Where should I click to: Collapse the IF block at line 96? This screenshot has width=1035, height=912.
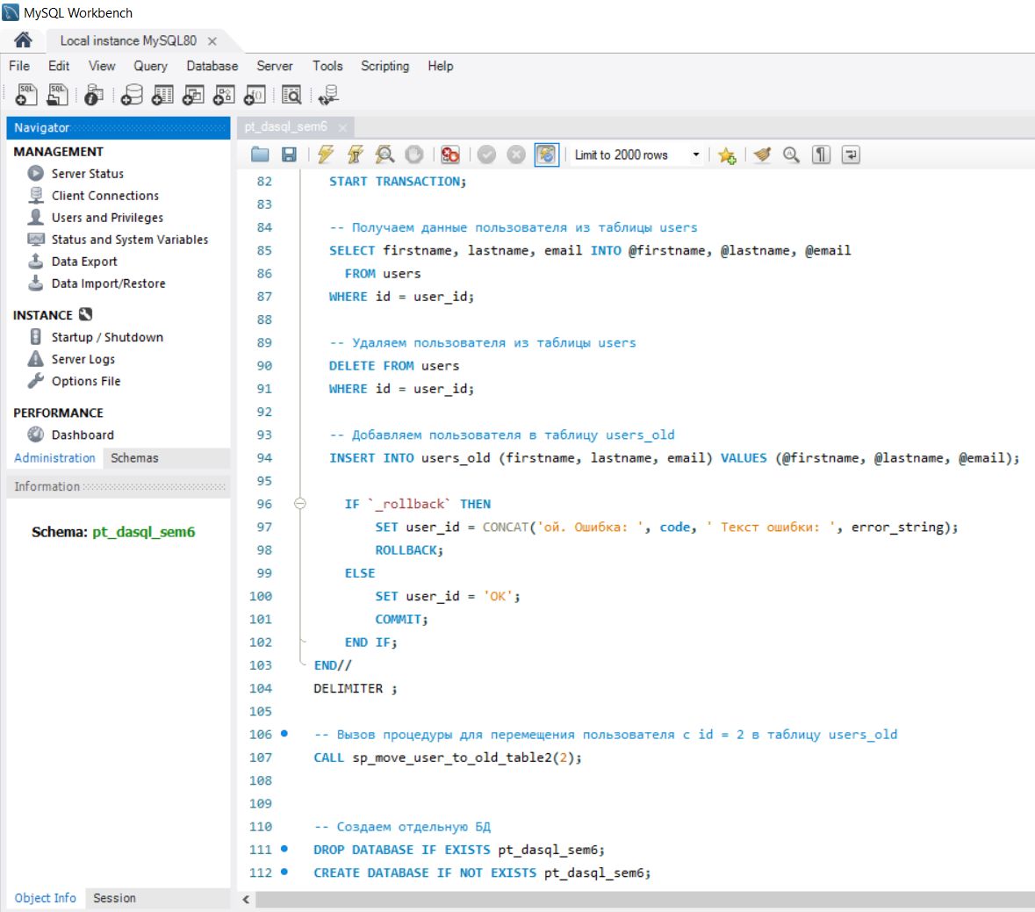point(299,504)
